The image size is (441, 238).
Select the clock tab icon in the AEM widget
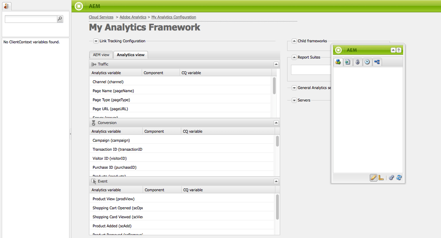(367, 62)
